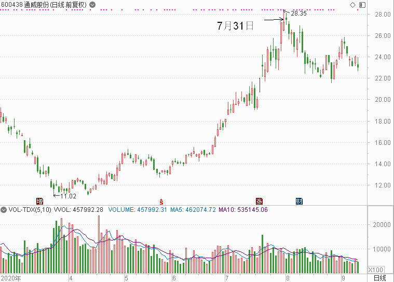Click month 5 on the time axis

click(126, 278)
